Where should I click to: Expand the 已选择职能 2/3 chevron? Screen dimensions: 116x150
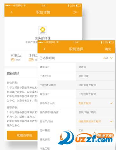coord(111,58)
